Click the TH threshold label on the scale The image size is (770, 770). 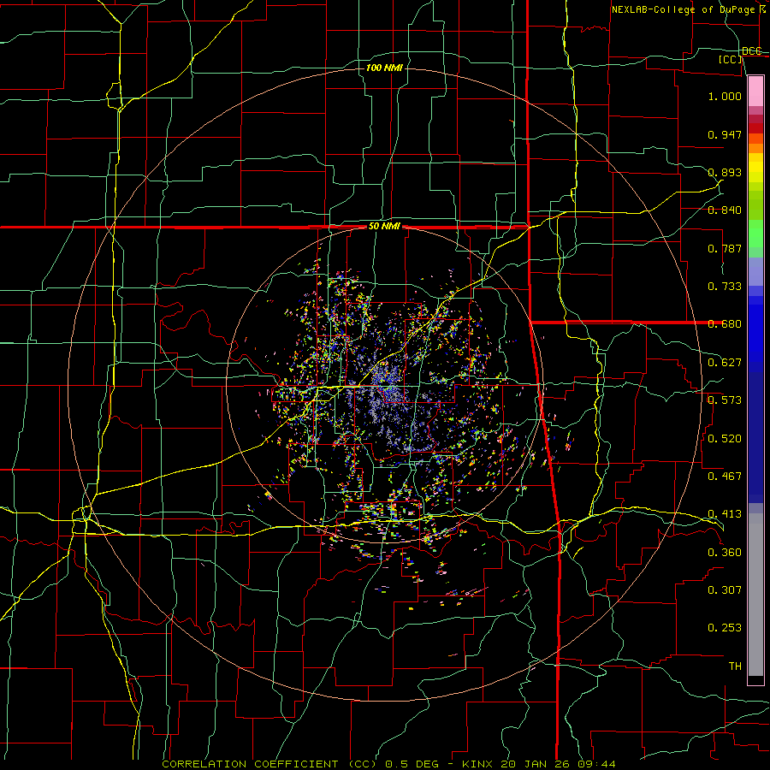[735, 666]
